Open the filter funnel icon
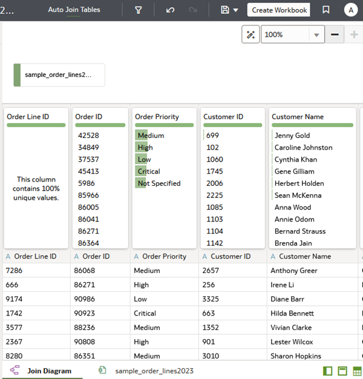This screenshot has height=379, width=363. pos(139,10)
